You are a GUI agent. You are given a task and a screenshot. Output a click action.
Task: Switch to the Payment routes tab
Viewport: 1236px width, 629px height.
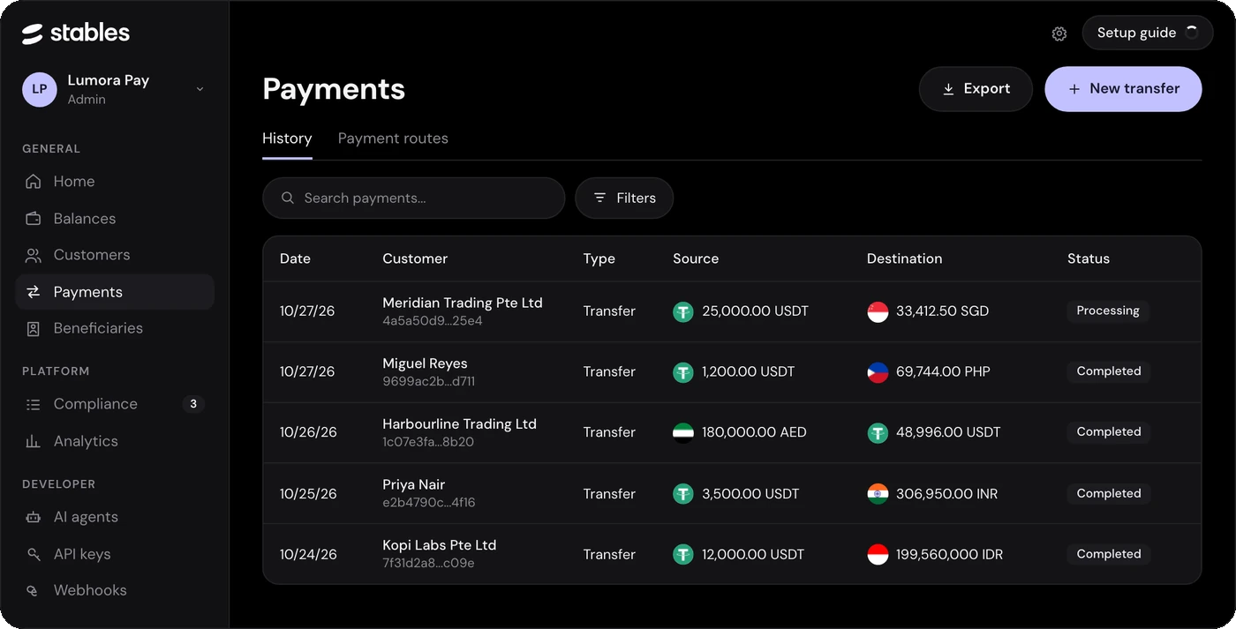pyautogui.click(x=393, y=139)
